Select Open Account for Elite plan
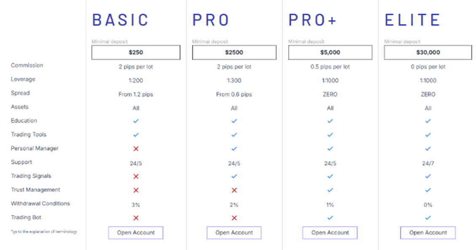 click(428, 233)
